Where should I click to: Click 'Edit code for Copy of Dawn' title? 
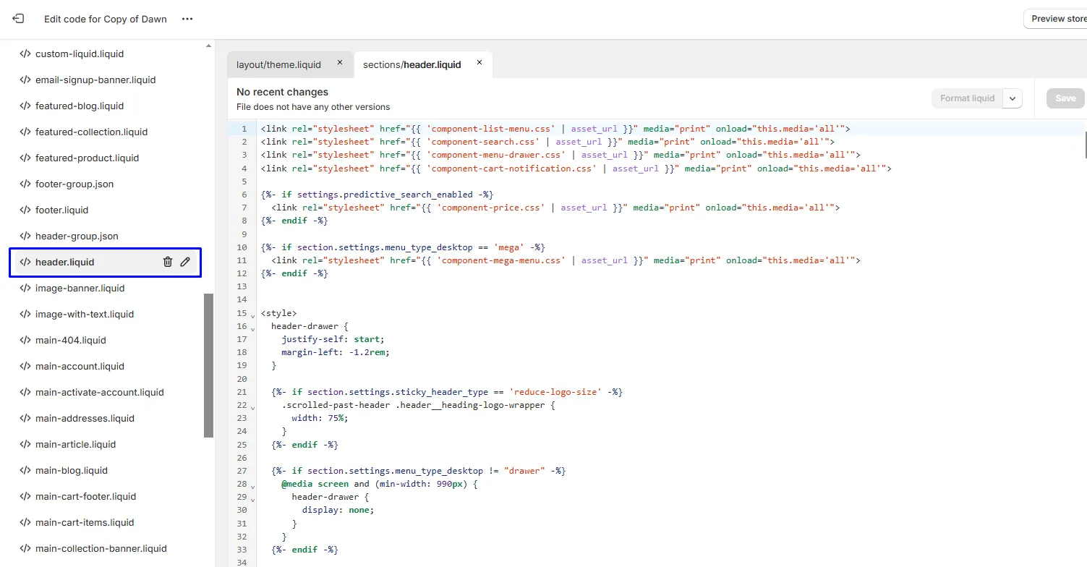pos(106,19)
